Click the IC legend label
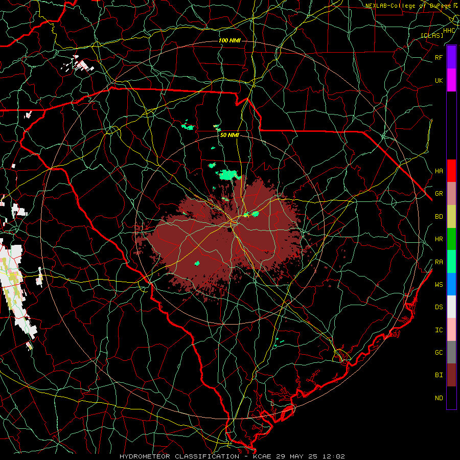 pyautogui.click(x=439, y=330)
